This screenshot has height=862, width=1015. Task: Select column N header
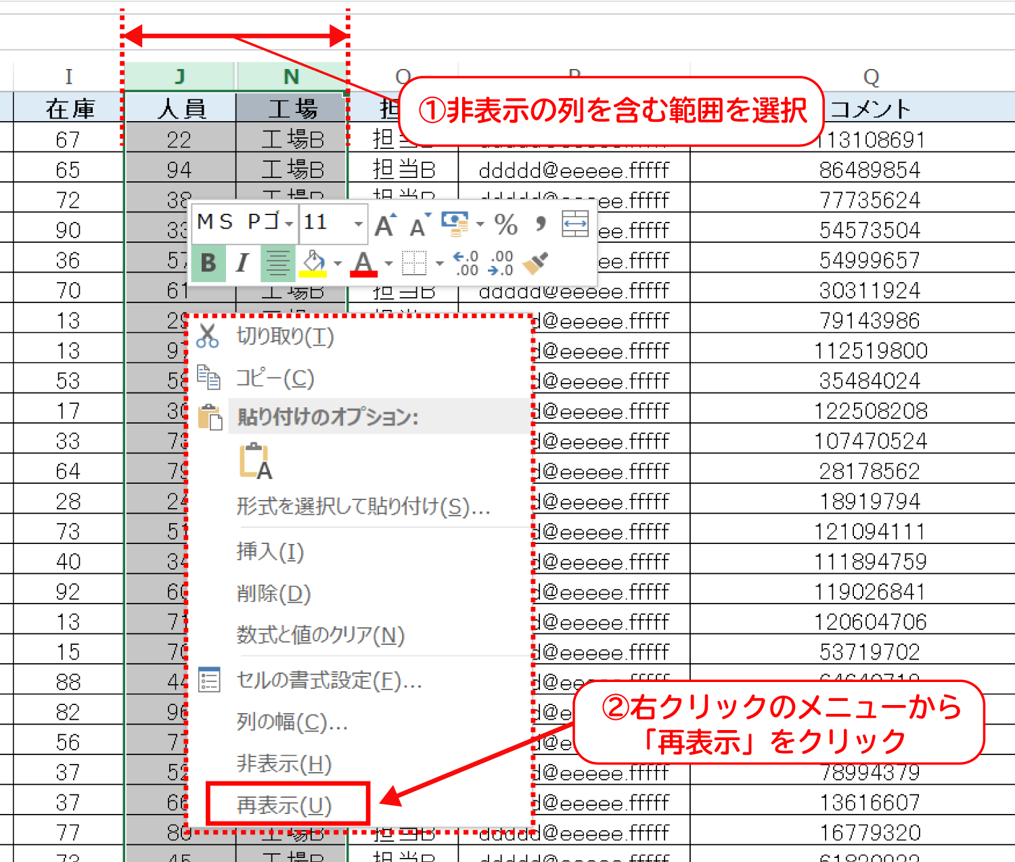click(x=292, y=77)
